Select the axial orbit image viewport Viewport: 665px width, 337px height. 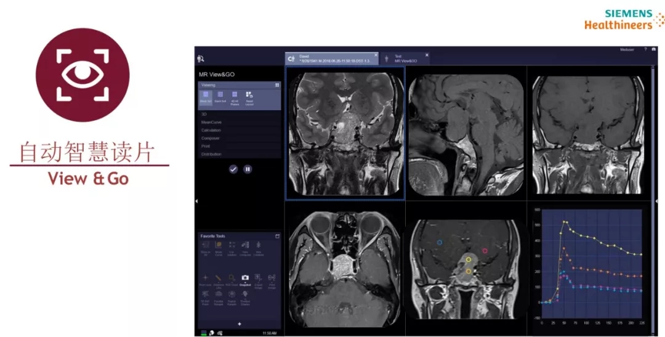tap(345, 268)
